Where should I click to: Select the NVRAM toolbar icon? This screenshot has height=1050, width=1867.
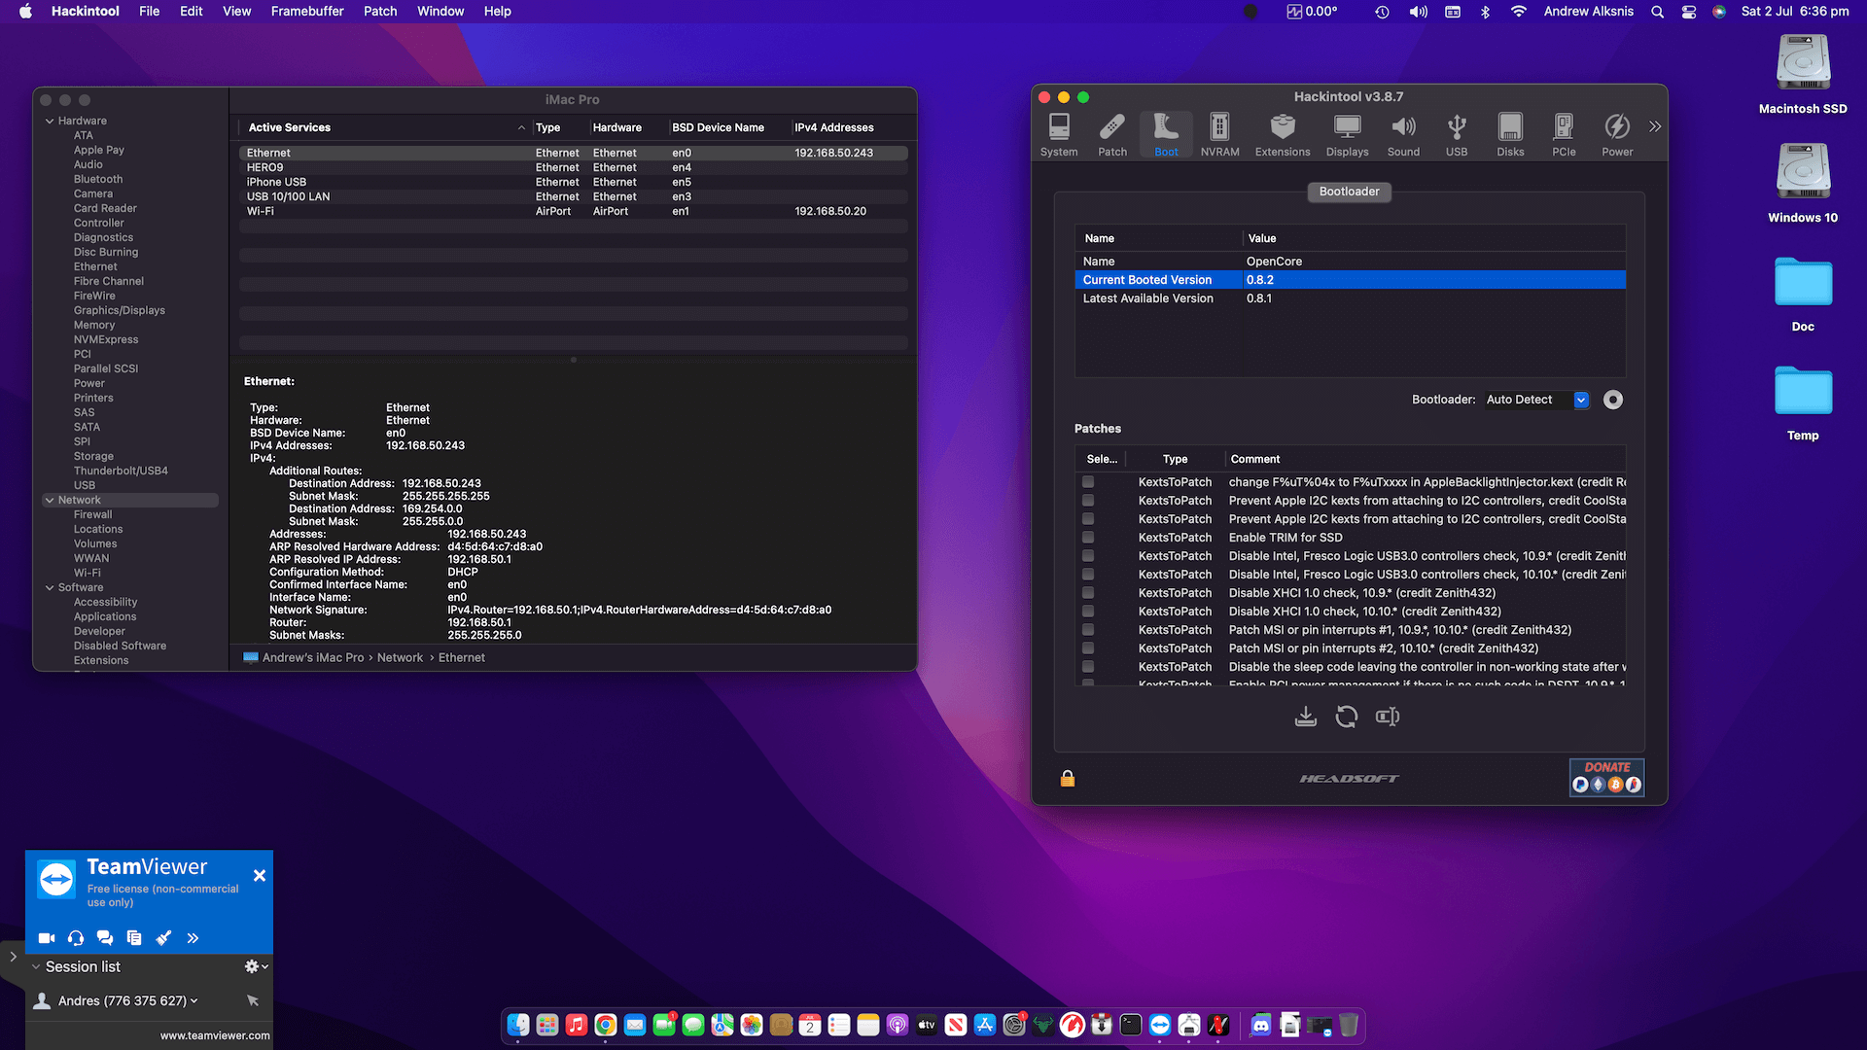tap(1219, 134)
